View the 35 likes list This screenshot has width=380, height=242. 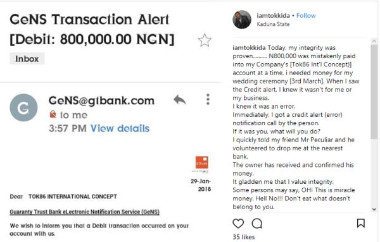click(x=244, y=237)
